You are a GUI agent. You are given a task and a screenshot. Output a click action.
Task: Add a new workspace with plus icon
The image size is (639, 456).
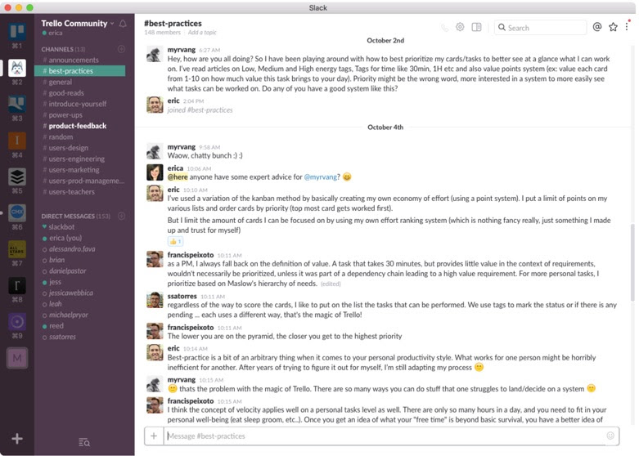tap(17, 439)
